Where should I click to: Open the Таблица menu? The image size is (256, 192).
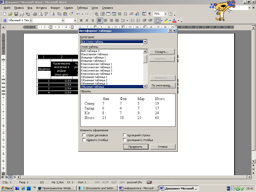coord(82,8)
